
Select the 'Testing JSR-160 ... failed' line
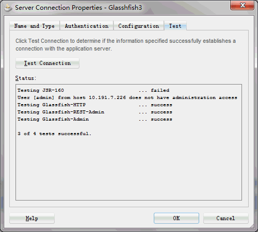93,90
